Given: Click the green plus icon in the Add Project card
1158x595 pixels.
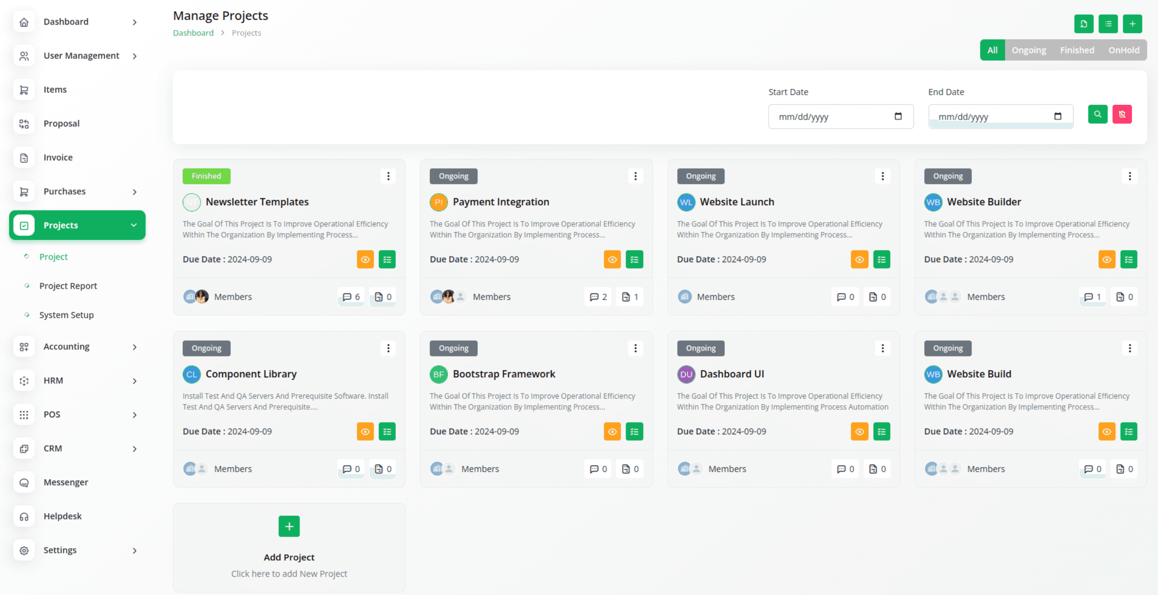Looking at the screenshot, I should pos(289,526).
